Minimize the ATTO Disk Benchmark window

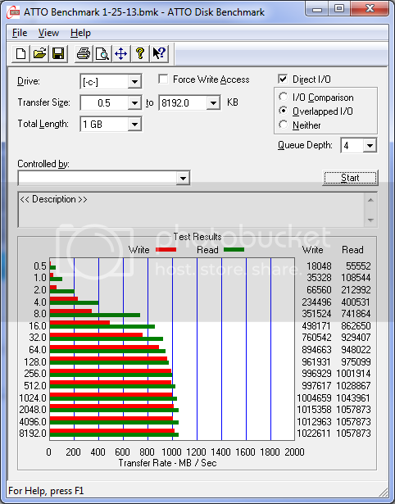click(x=317, y=8)
